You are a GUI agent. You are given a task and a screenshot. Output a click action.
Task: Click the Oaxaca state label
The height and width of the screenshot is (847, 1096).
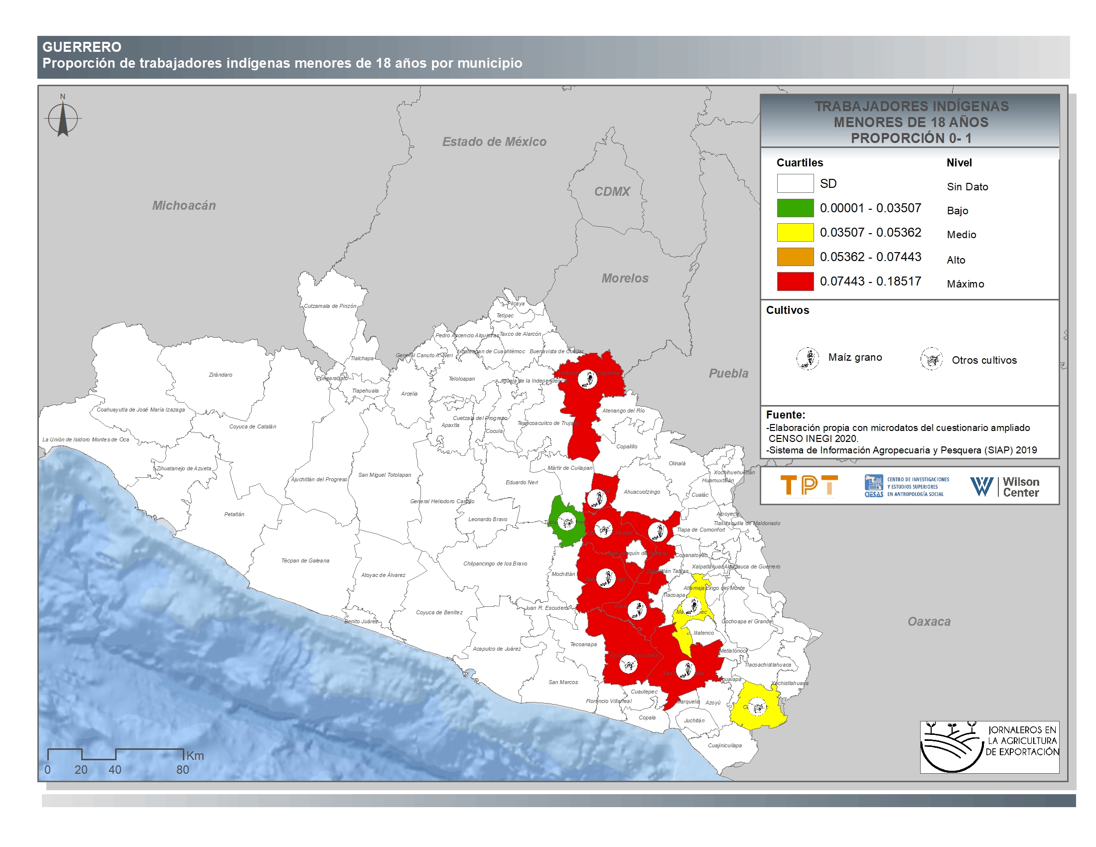point(929,621)
